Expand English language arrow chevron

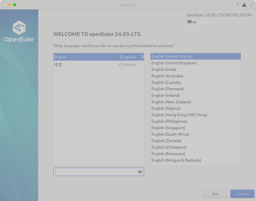(x=142, y=57)
